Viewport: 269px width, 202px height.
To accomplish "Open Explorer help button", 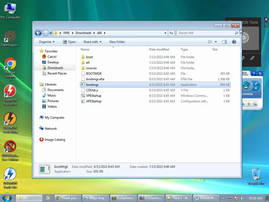I will (234, 42).
